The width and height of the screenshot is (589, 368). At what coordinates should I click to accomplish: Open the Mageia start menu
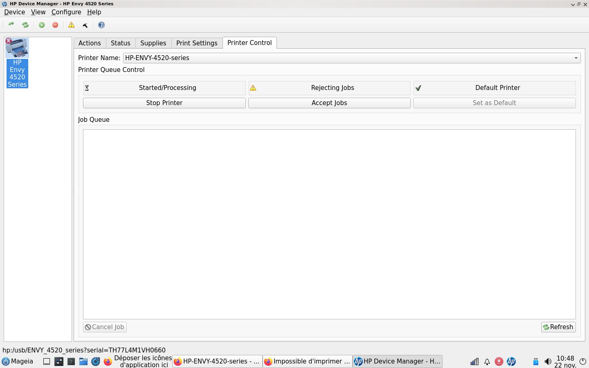pyautogui.click(x=18, y=361)
